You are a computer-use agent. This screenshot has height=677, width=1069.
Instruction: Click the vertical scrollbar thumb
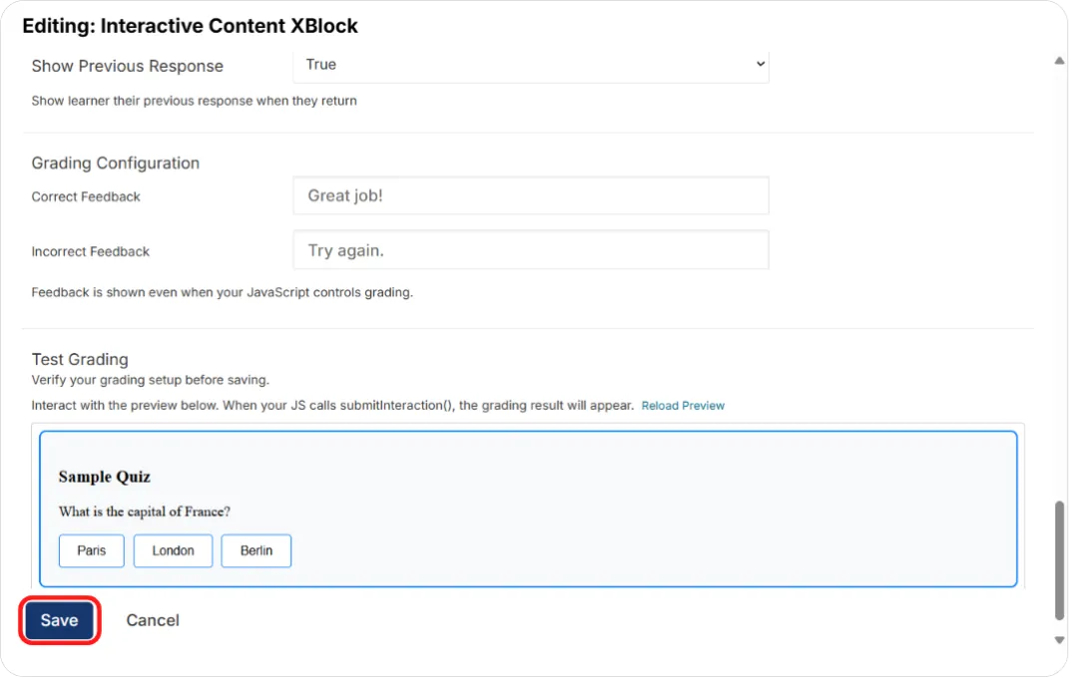point(1059,560)
